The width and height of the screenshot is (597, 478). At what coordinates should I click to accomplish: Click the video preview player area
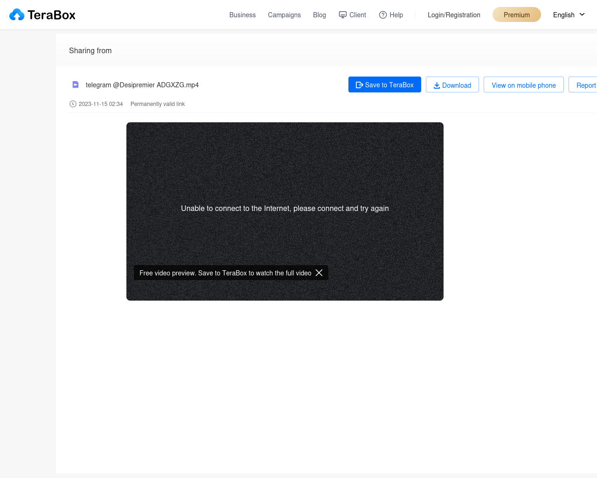coord(285,211)
